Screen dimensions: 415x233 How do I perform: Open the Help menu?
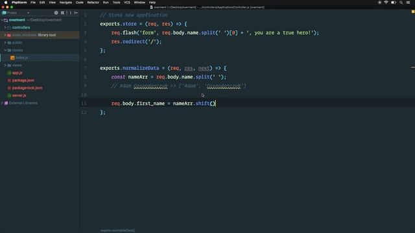point(152,3)
